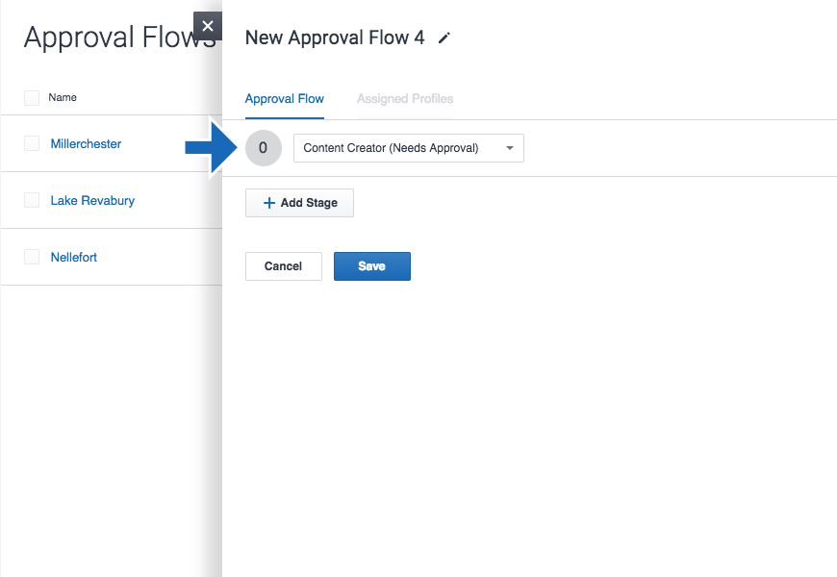837x577 pixels.
Task: Click the blue arrow pointing at stage 0
Action: [205, 147]
